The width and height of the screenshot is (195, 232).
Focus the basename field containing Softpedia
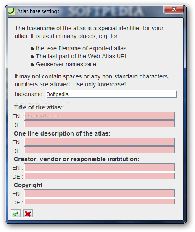[x=111, y=94]
